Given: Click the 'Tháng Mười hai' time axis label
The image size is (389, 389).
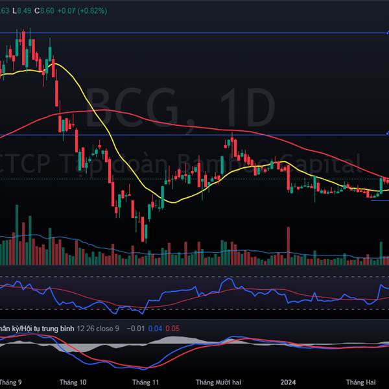Looking at the screenshot, I should pos(218,382).
